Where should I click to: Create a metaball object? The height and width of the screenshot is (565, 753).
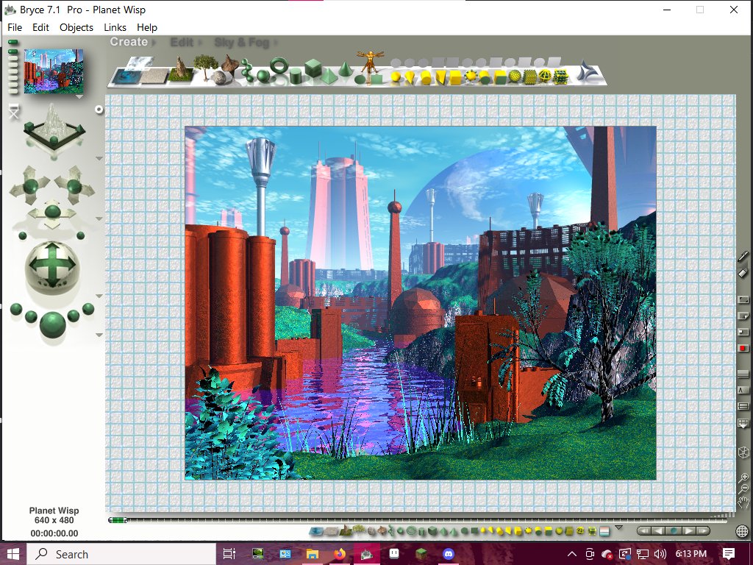249,70
